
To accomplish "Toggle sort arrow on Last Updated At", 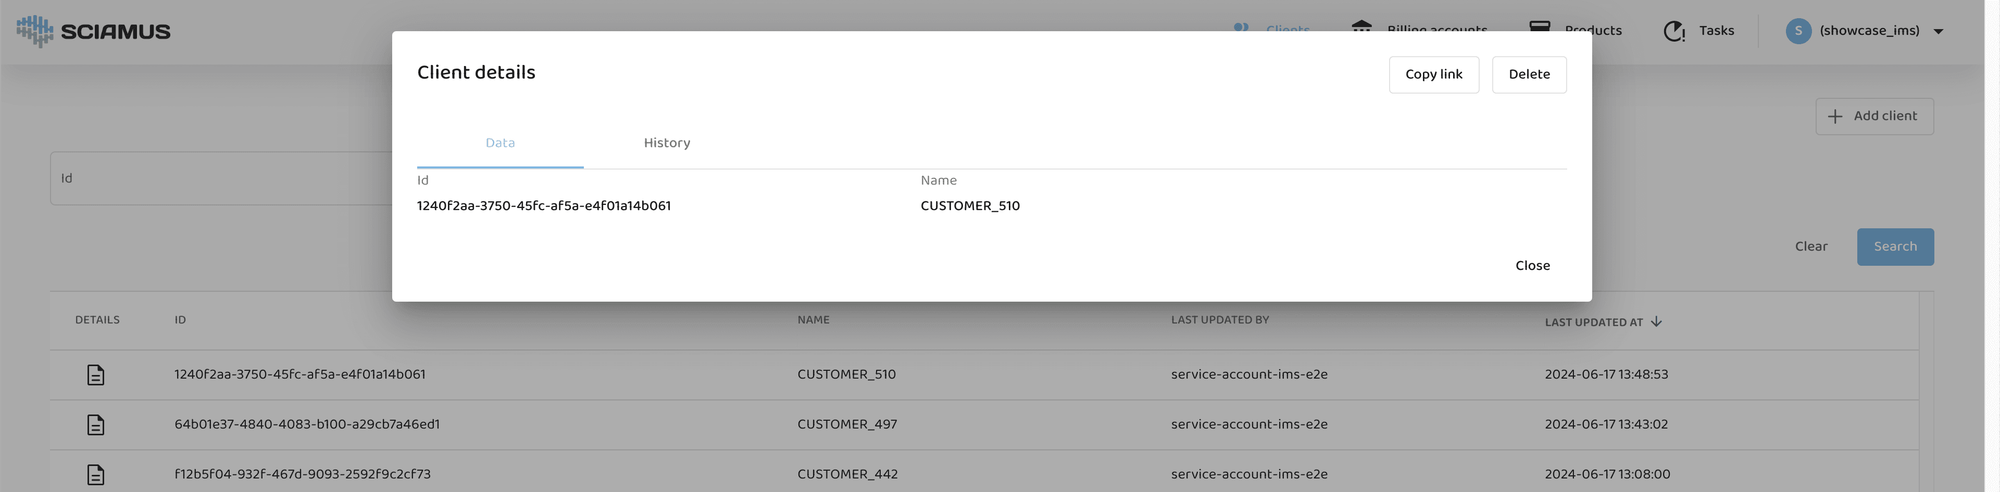I will pyautogui.click(x=1656, y=321).
